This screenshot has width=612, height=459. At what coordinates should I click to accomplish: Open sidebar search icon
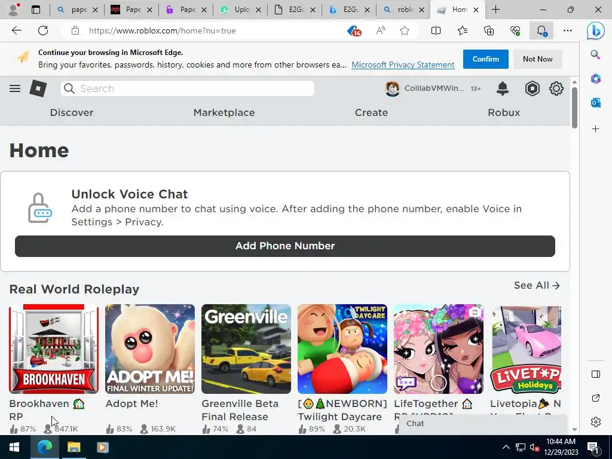595,54
